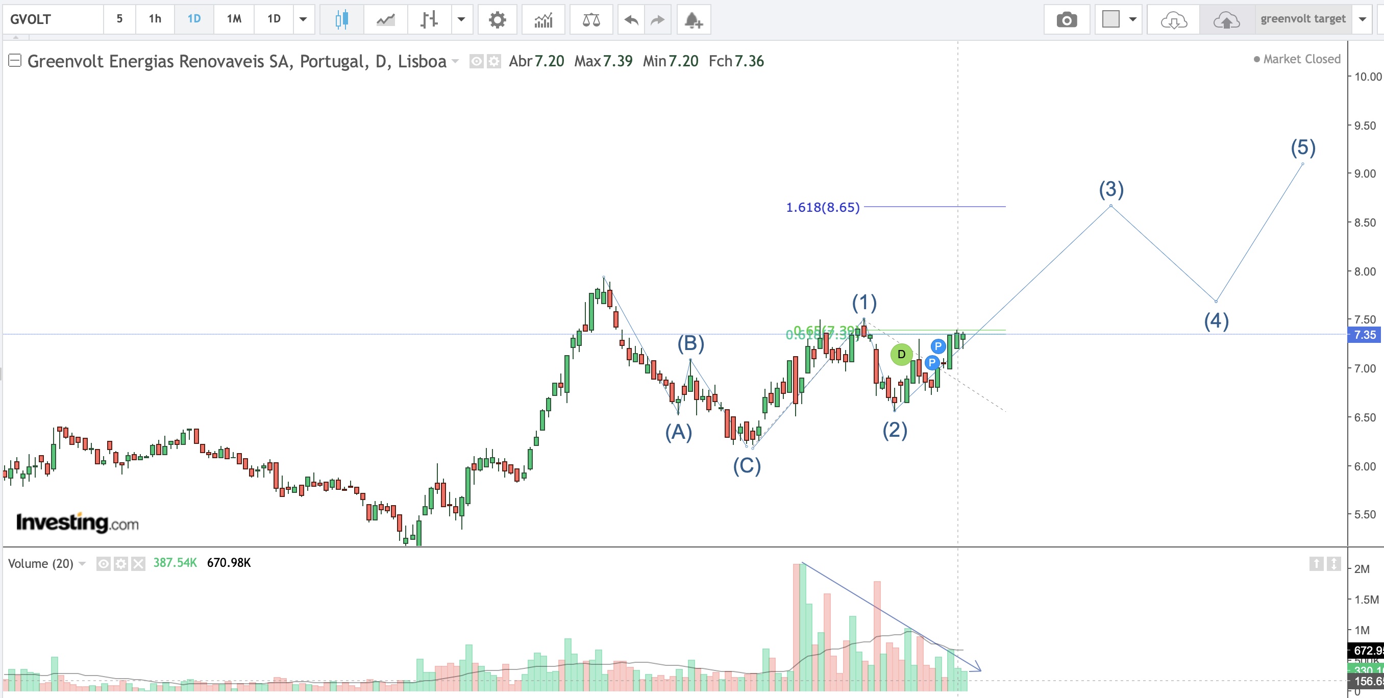Open the greenvolt target layout dropdown
Image resolution: width=1384 pixels, height=698 pixels.
[1362, 19]
